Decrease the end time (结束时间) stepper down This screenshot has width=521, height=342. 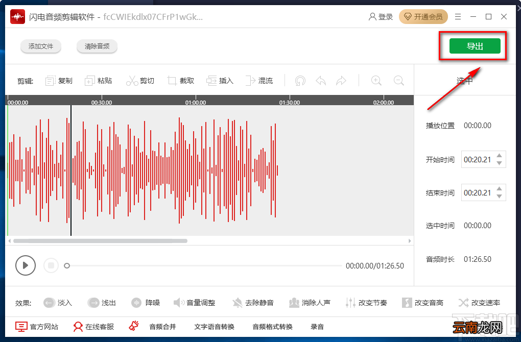[499, 196]
